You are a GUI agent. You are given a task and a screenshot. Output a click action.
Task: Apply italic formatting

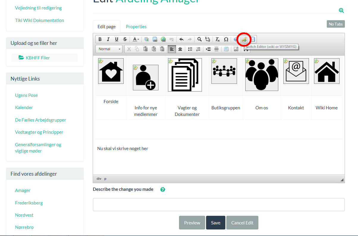tap(108, 39)
